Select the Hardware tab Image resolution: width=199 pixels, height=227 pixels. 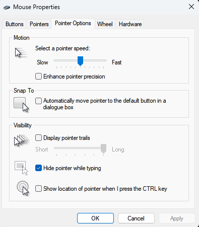(x=130, y=24)
